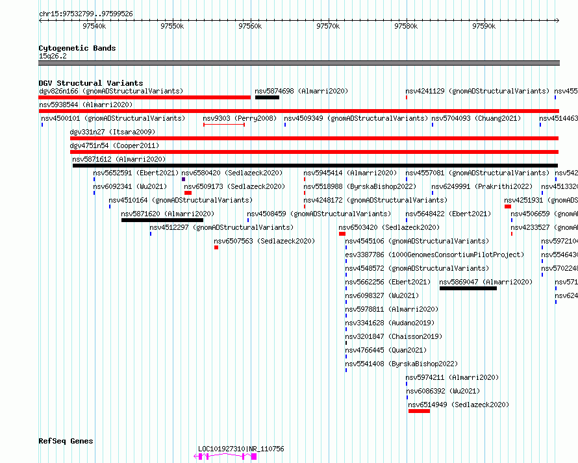Click nsv5978811 (Almarri2020) label
Viewport: 578px width, 463px height.
[x=392, y=309]
